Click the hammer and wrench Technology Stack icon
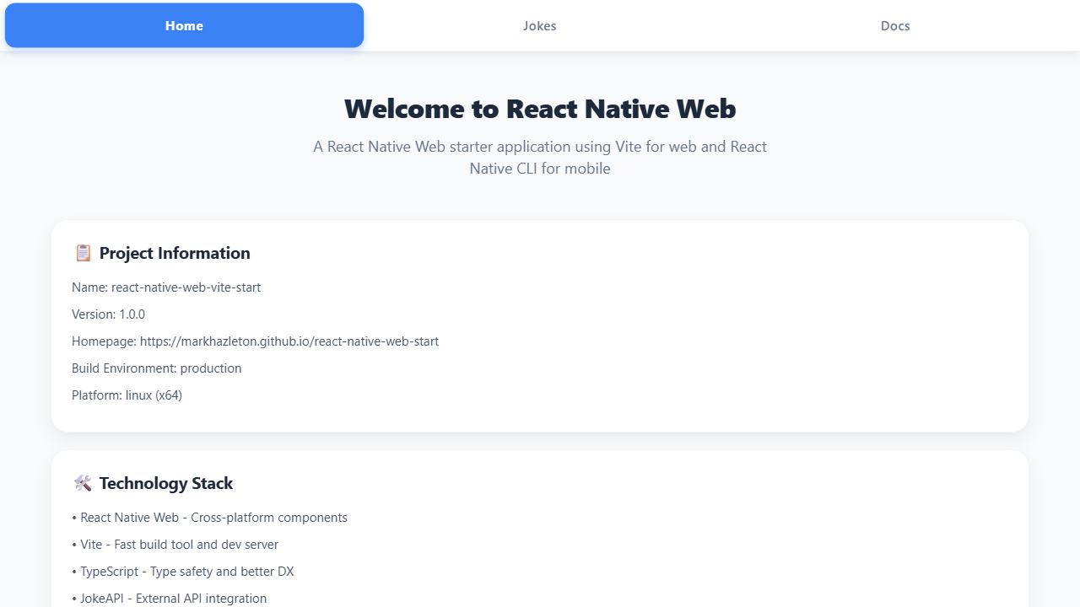Viewport: 1080px width, 607px height. click(x=82, y=483)
